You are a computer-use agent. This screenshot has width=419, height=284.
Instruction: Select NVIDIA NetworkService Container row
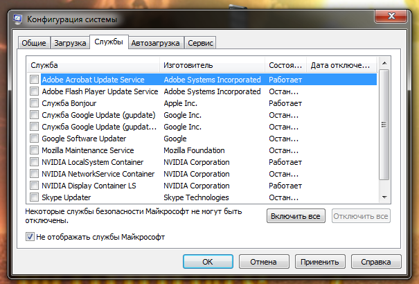202,173
